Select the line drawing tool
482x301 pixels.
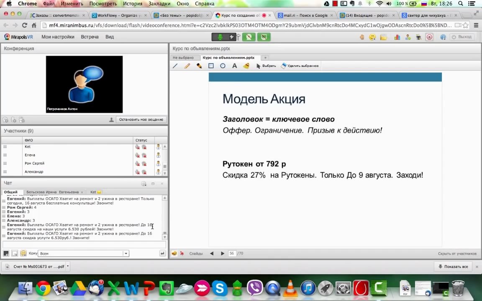[175, 66]
